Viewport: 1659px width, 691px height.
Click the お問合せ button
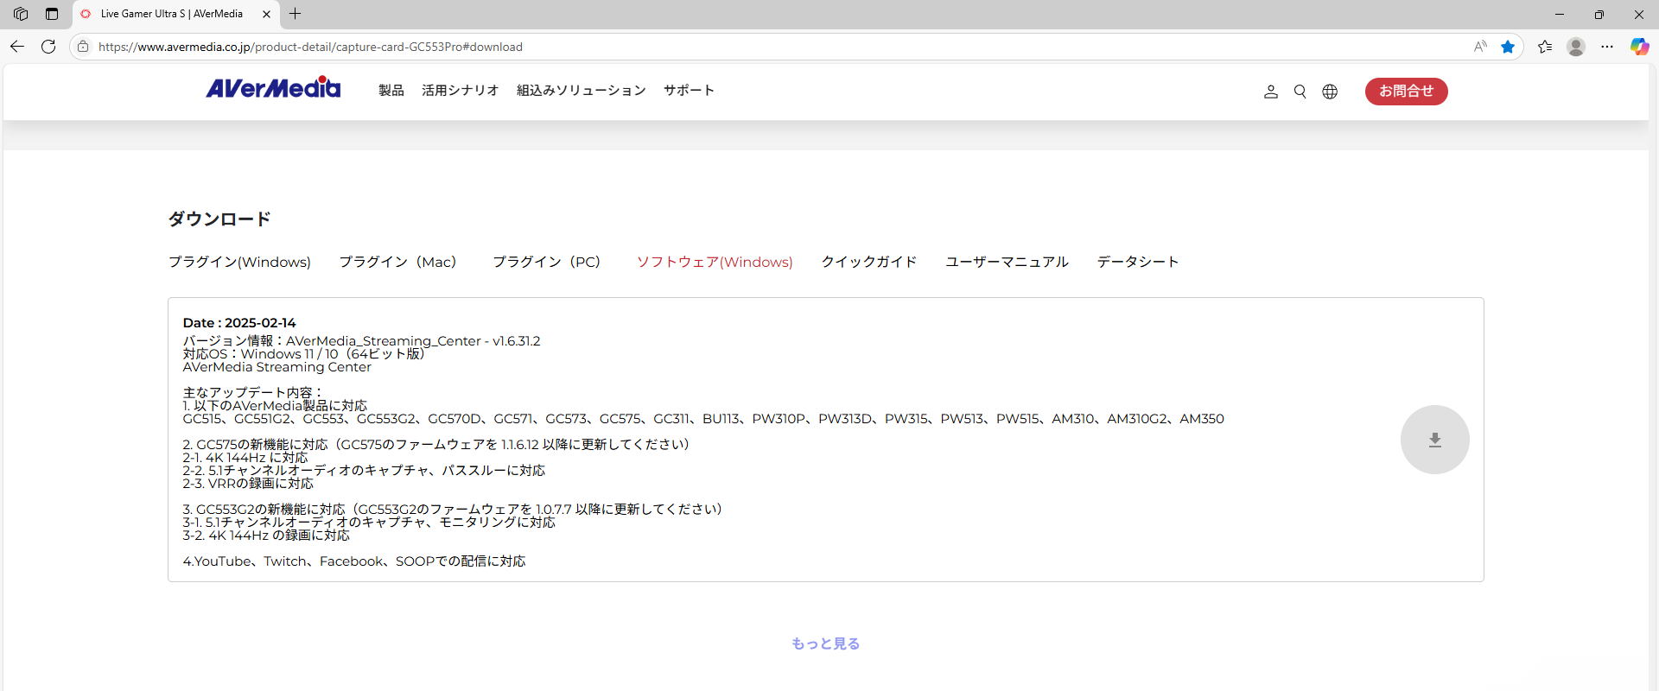[1406, 92]
